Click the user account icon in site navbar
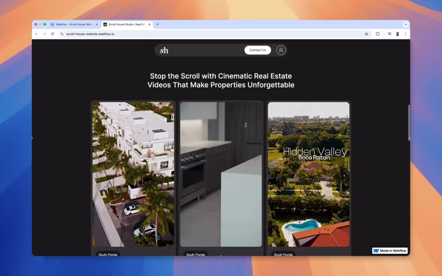Image resolution: width=442 pixels, height=276 pixels. [281, 50]
